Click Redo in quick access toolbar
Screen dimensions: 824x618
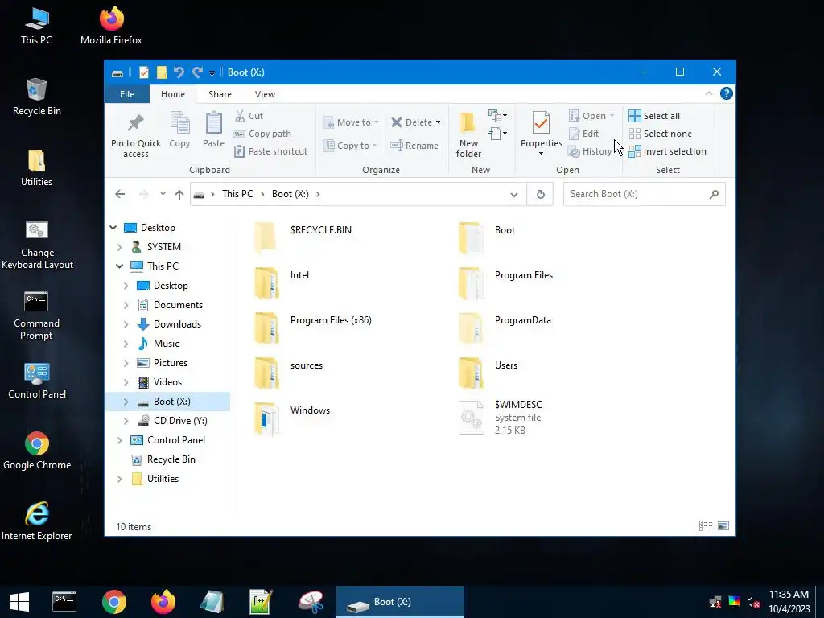pos(197,72)
